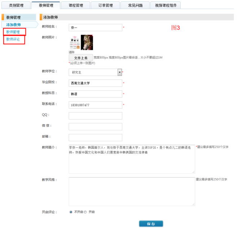Open the 常见问题 tab

[x=135, y=5]
